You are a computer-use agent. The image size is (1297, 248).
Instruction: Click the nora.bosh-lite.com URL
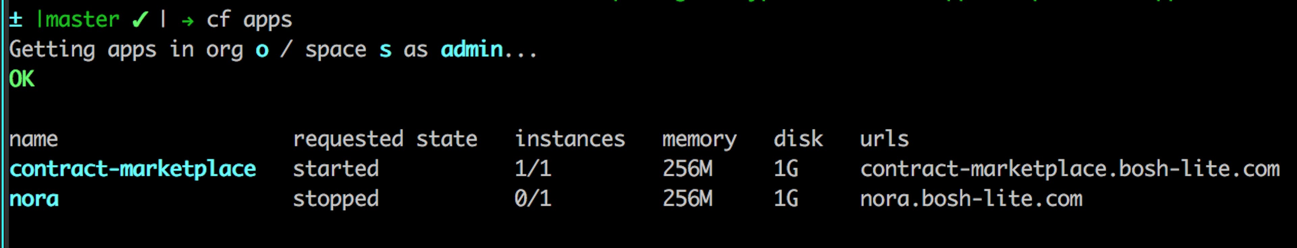971,199
